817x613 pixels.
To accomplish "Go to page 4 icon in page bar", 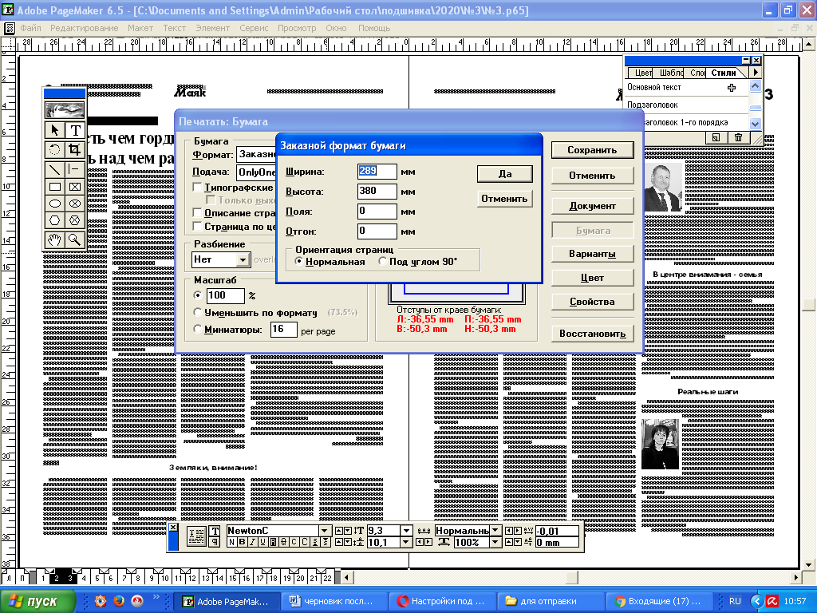I will pyautogui.click(x=83, y=576).
